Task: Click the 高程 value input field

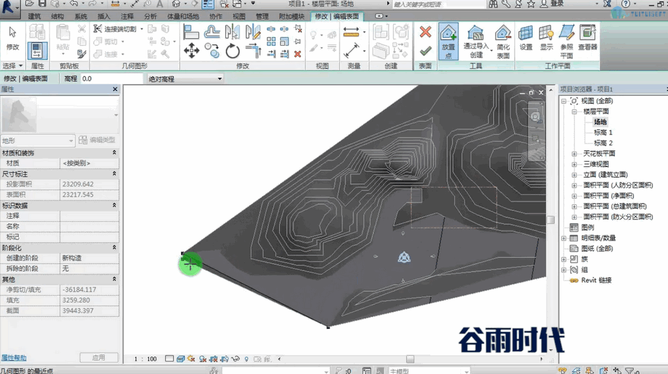Action: (112, 79)
